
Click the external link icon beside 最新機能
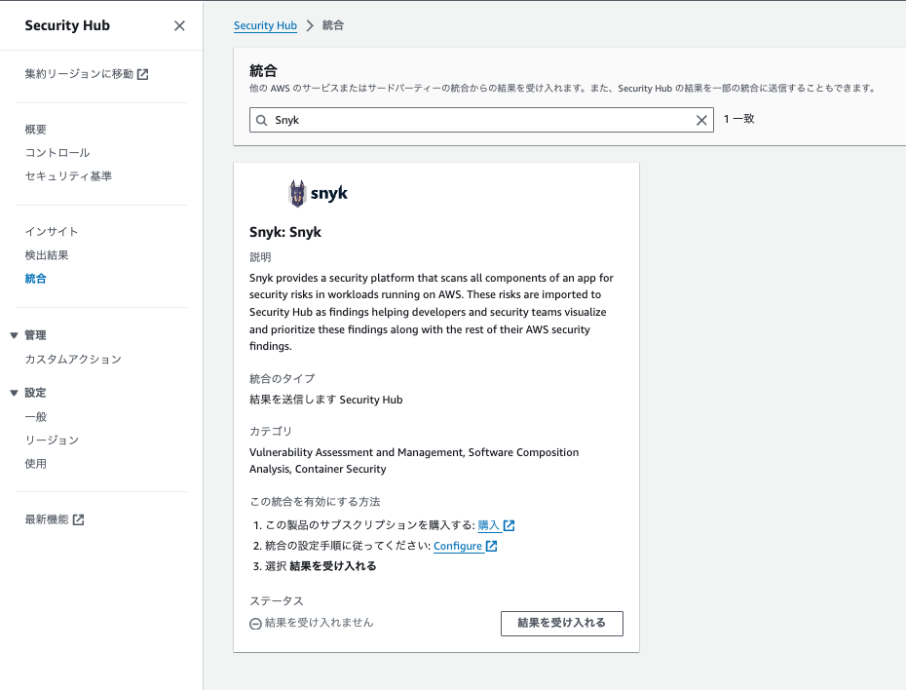point(79,520)
